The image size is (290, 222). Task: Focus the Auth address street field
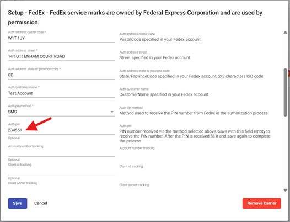tap(61, 56)
